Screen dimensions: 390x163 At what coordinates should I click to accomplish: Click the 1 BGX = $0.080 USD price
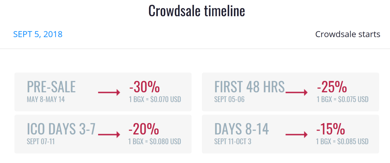point(155,141)
